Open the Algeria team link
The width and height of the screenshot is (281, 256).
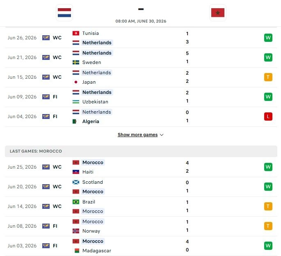[x=91, y=121]
